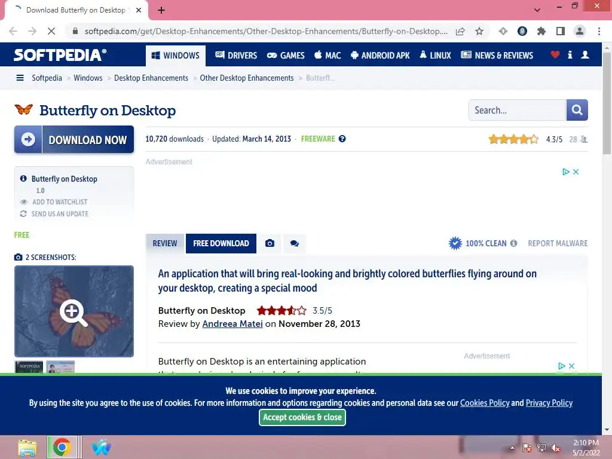Open the Linux section

click(x=435, y=56)
